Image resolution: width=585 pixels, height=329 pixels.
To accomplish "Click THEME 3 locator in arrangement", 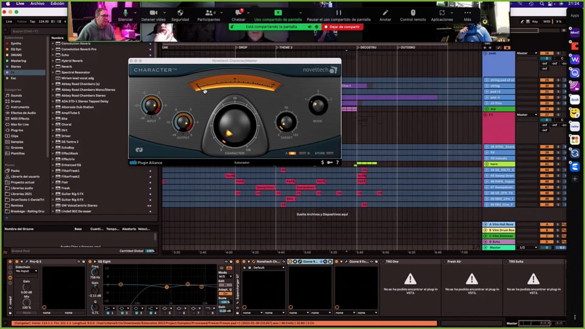I will 284,48.
